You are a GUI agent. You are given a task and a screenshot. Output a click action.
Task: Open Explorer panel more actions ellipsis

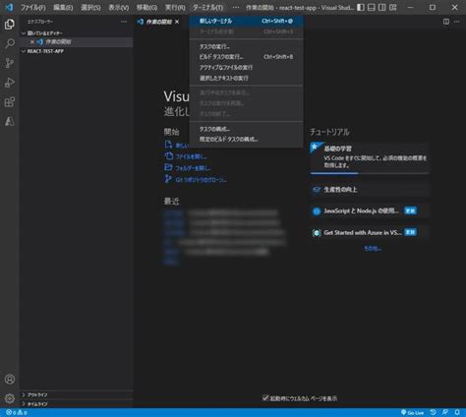pyautogui.click(x=124, y=22)
